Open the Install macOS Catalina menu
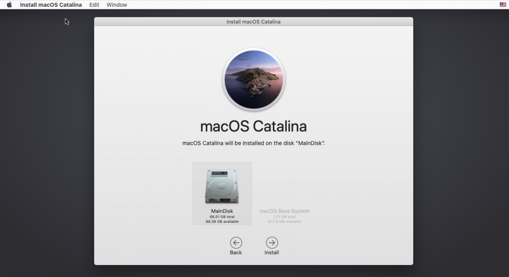The height and width of the screenshot is (277, 509). click(51, 5)
